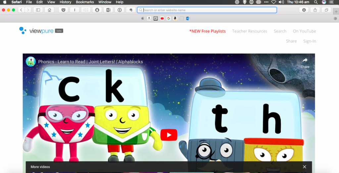339x173 pixels.
Task: Click the three dots menu bar icon
Action: [x=266, y=2]
